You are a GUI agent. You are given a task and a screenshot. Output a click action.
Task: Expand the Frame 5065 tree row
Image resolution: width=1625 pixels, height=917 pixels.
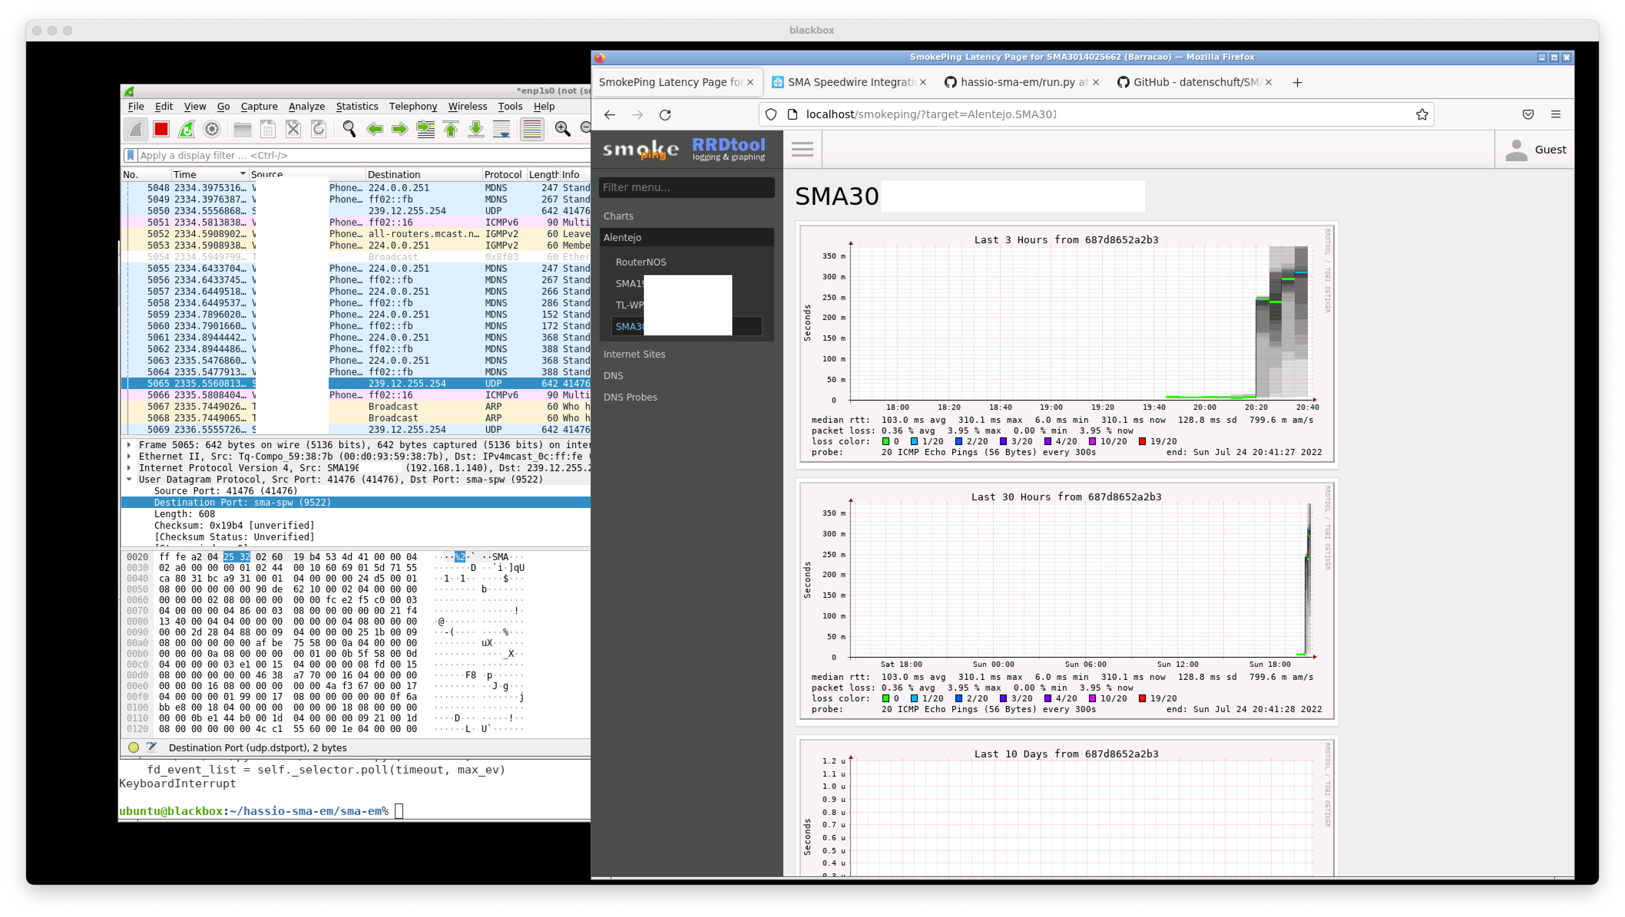[129, 445]
